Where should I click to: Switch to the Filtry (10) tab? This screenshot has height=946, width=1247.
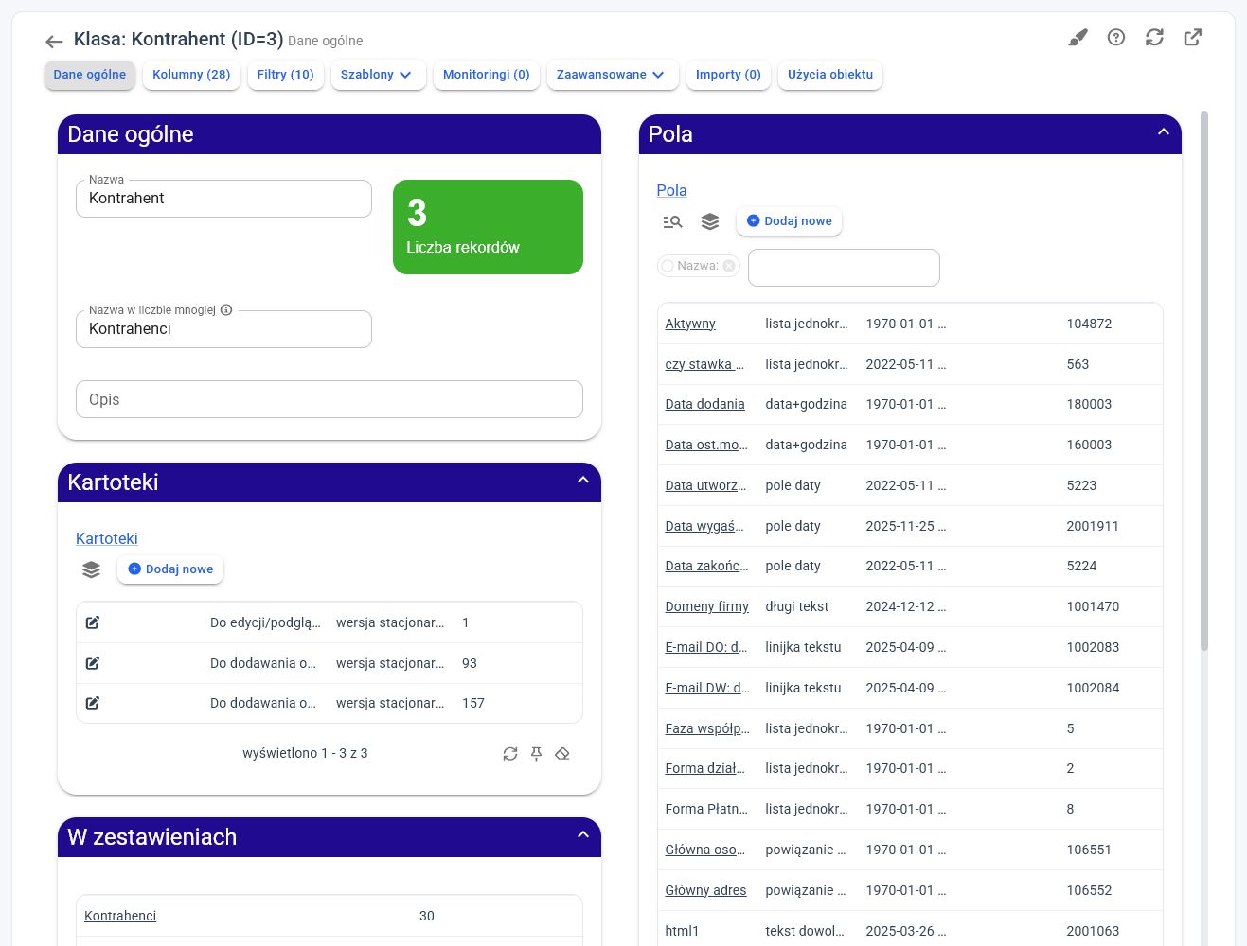[286, 75]
